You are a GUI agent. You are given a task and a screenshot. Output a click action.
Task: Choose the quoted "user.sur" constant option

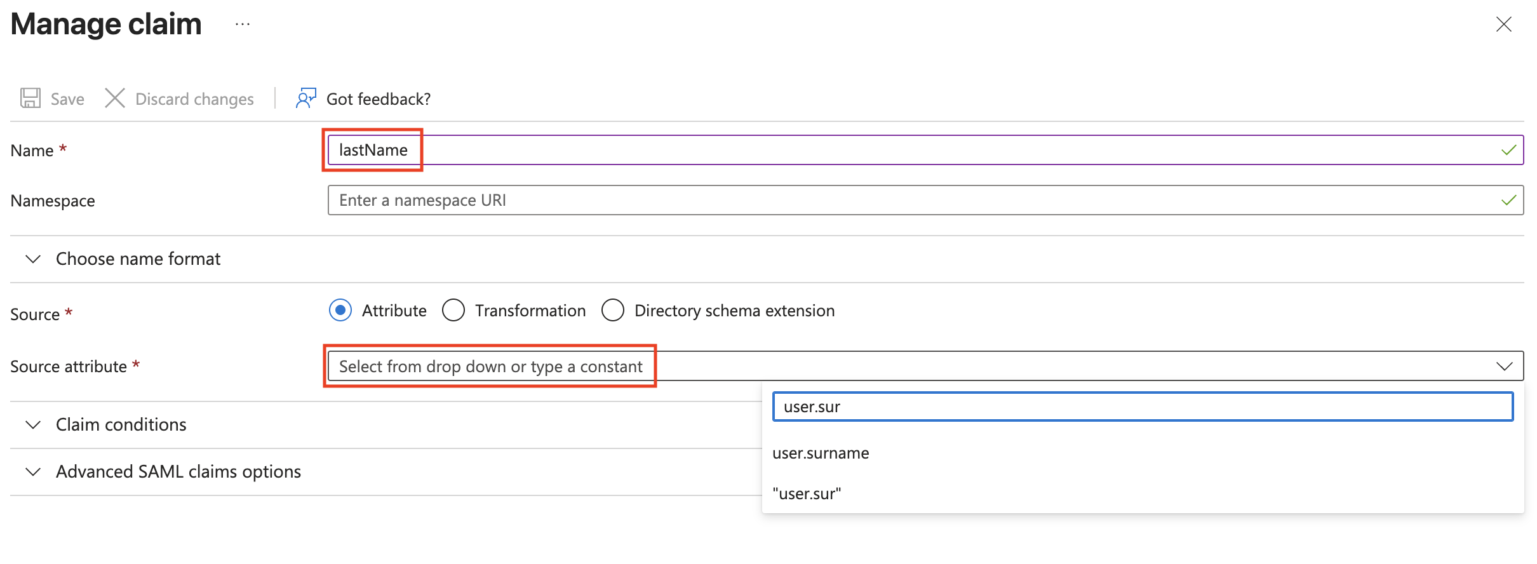tap(807, 494)
